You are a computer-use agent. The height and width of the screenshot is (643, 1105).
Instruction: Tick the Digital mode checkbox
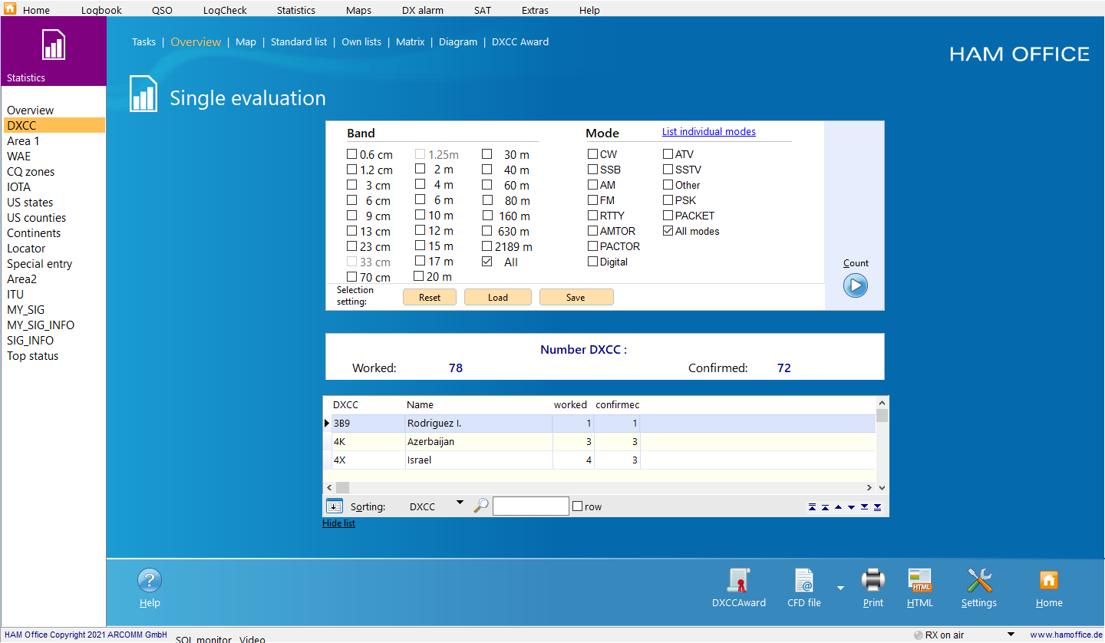[592, 262]
